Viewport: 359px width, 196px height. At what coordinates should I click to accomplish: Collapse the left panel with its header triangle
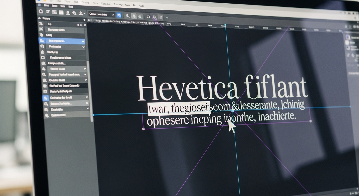(x=39, y=18)
